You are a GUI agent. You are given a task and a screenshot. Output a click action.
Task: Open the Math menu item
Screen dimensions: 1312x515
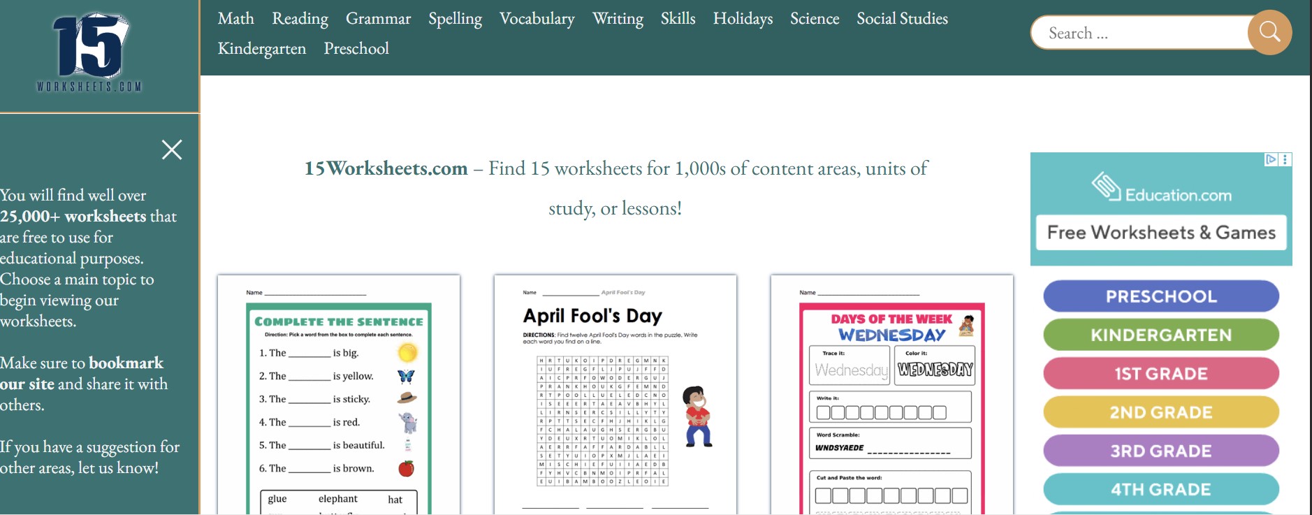(235, 19)
